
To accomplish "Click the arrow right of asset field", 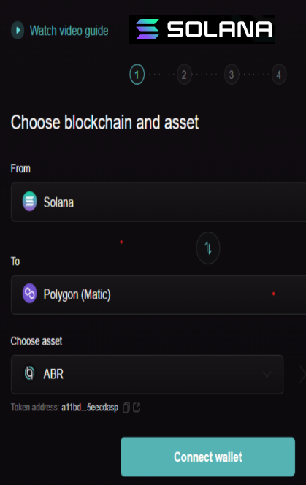I will tap(302, 374).
